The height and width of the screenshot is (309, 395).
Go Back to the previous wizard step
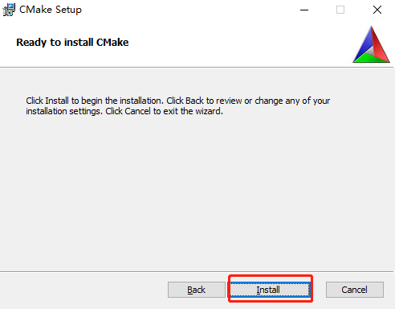(x=196, y=290)
